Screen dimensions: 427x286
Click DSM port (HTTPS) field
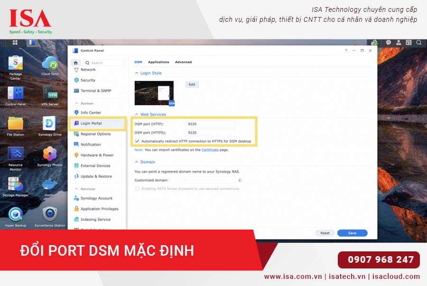210,133
